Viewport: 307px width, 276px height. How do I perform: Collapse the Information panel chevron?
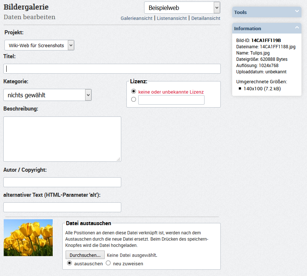coord(297,27)
